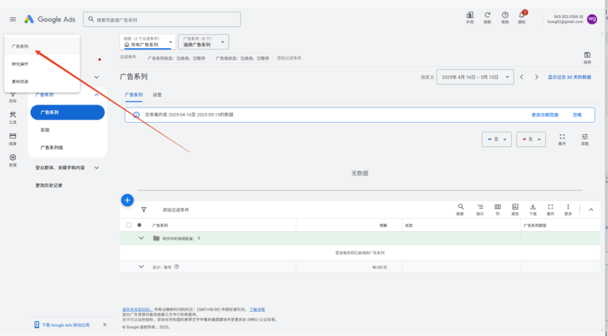Screen dimensions: 608x336
Task: Open the 选择广告系列 dropdown
Action: (x=204, y=42)
